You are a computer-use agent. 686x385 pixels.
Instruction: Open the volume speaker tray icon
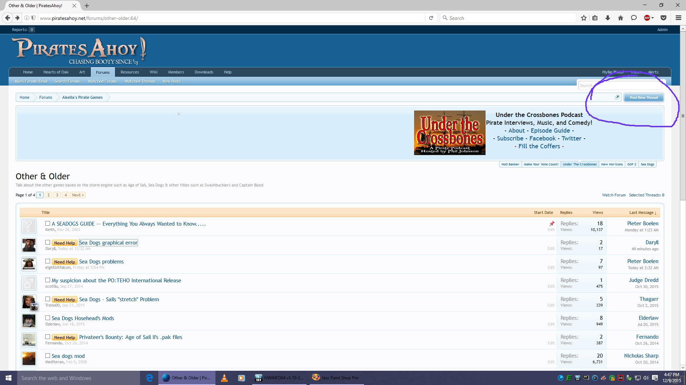click(646, 378)
